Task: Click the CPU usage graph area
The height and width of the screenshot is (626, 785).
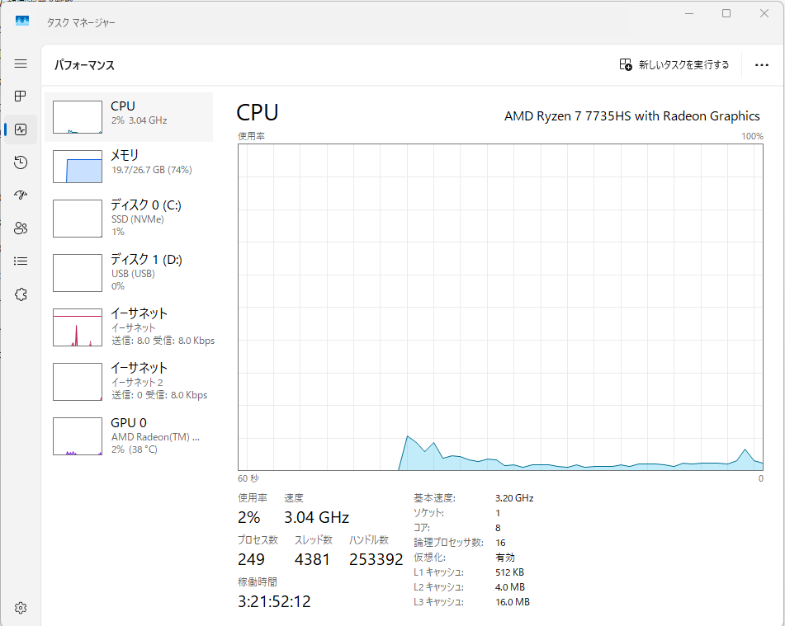Action: click(x=500, y=308)
